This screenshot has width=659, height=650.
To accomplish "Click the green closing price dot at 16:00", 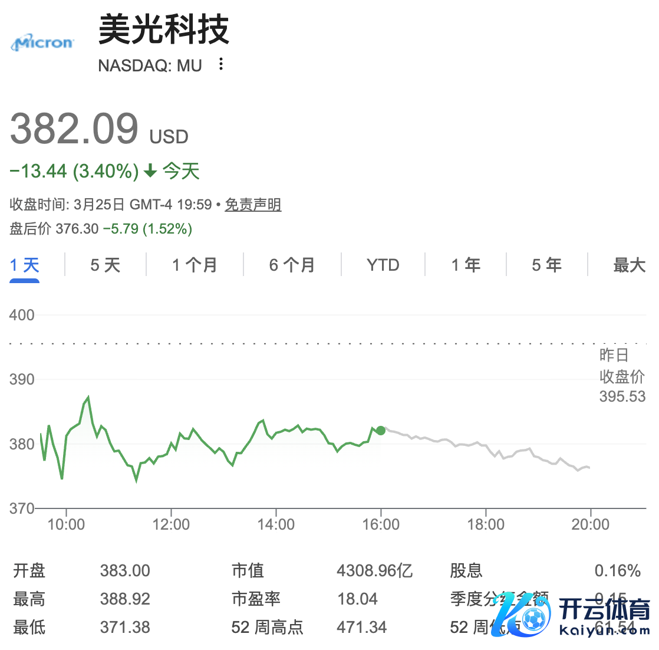I will coord(381,431).
